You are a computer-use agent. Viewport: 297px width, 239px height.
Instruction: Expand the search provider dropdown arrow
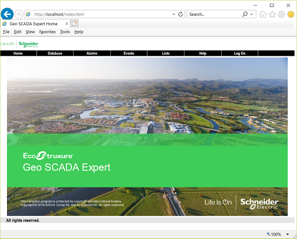[252, 15]
